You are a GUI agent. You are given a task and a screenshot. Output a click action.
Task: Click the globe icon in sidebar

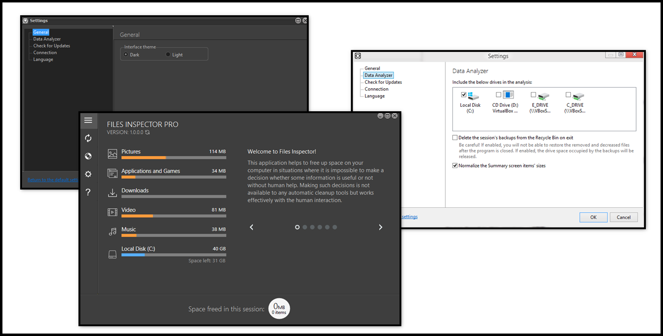(88, 156)
